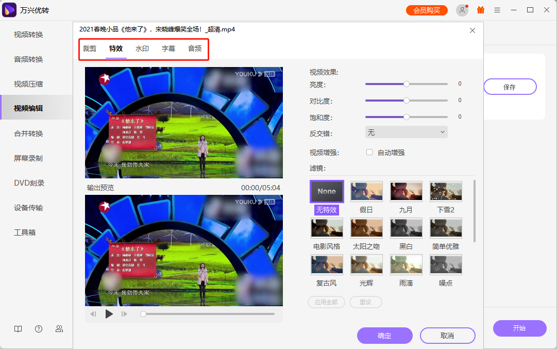This screenshot has width=557, height=349.
Task: Step to the previous frame
Action: pos(93,314)
